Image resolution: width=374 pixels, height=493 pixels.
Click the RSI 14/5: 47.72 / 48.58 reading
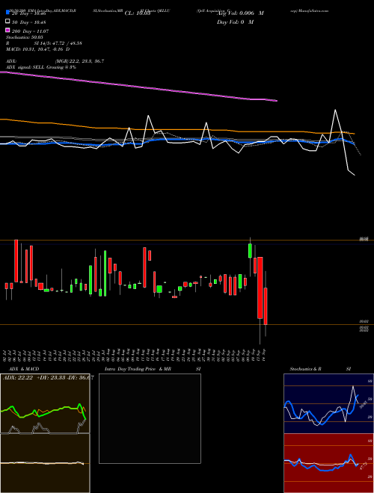coord(44,43)
